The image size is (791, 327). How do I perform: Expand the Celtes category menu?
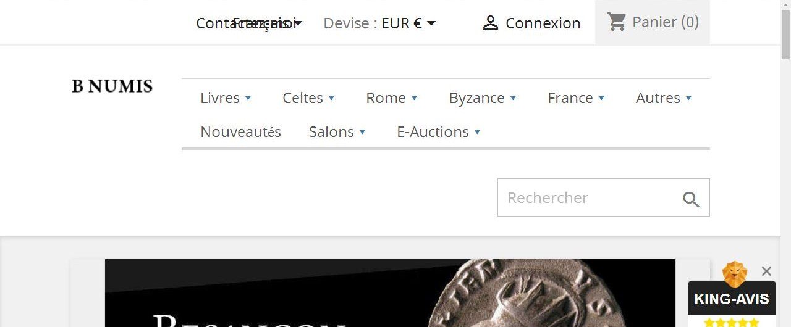click(308, 98)
